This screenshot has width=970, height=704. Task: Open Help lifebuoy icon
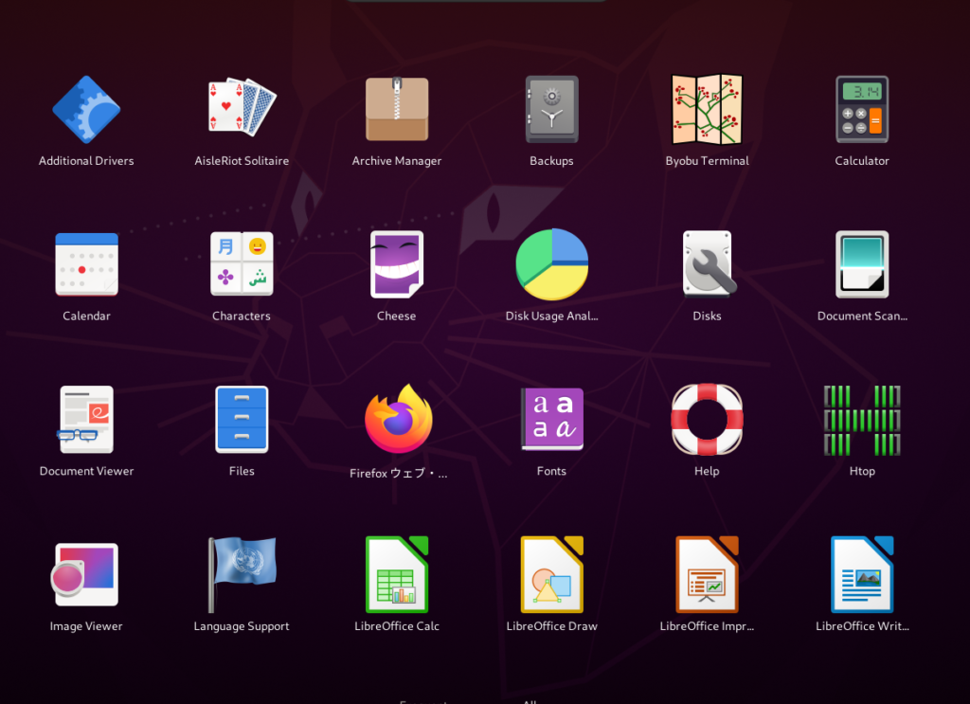click(x=707, y=420)
